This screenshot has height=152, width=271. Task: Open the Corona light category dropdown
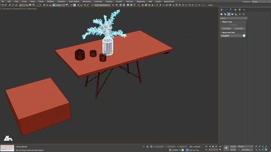[233, 18]
